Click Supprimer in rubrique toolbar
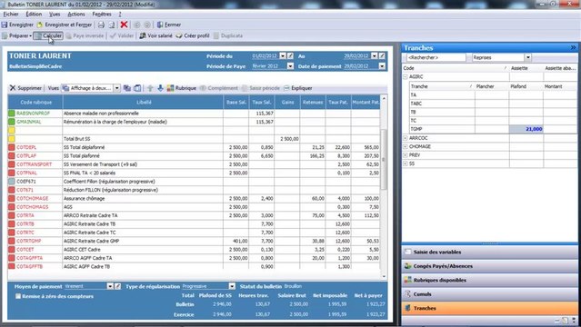This screenshot has height=327, width=581. [x=25, y=88]
